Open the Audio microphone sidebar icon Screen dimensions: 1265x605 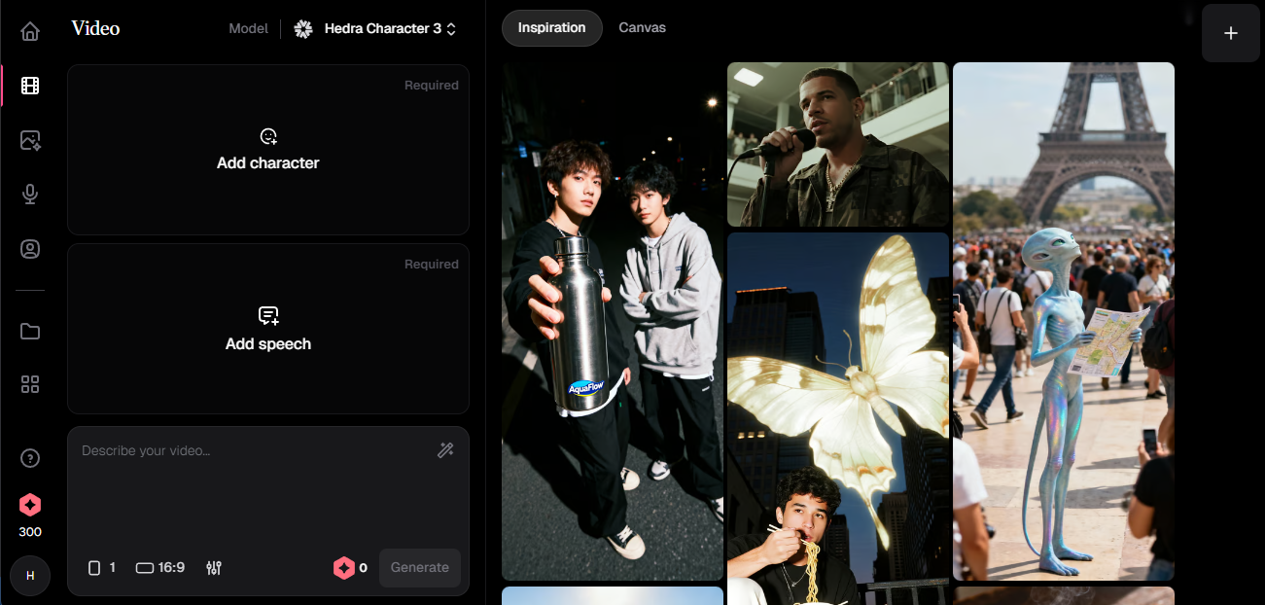30,195
